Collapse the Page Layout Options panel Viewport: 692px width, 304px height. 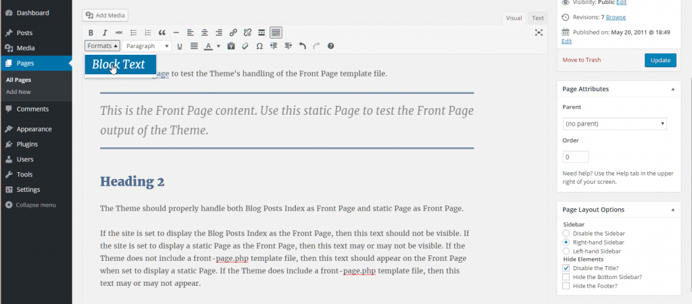(x=672, y=209)
